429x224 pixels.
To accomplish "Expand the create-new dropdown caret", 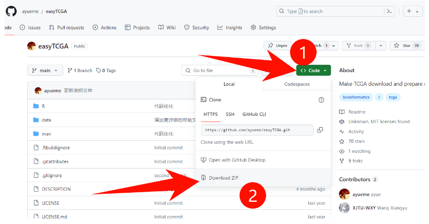I will tap(417, 12).
